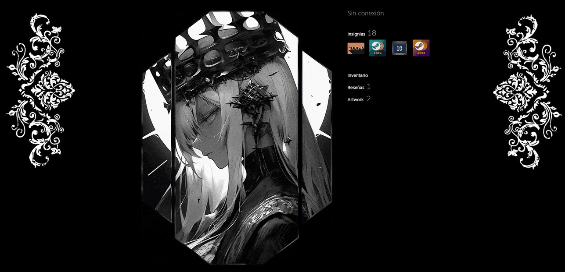Click the reviews count number 1
This screenshot has height=272, width=565.
point(369,87)
